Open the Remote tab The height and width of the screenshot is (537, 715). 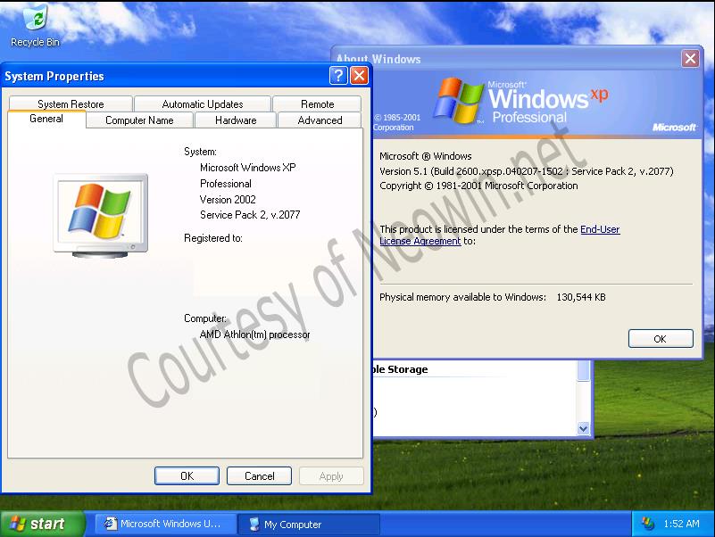[318, 104]
